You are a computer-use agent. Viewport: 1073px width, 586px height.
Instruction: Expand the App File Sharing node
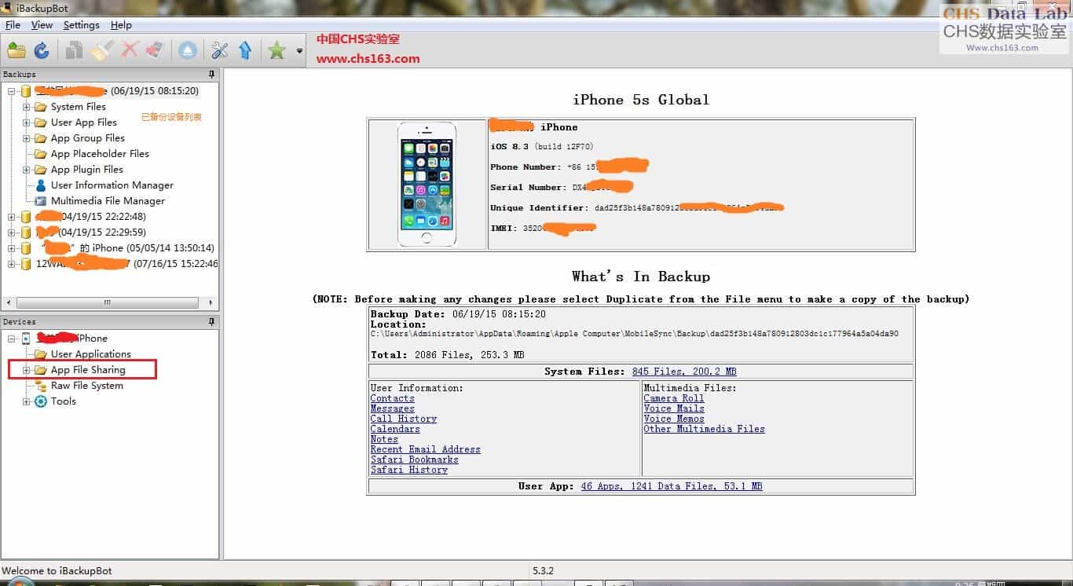[x=26, y=370]
